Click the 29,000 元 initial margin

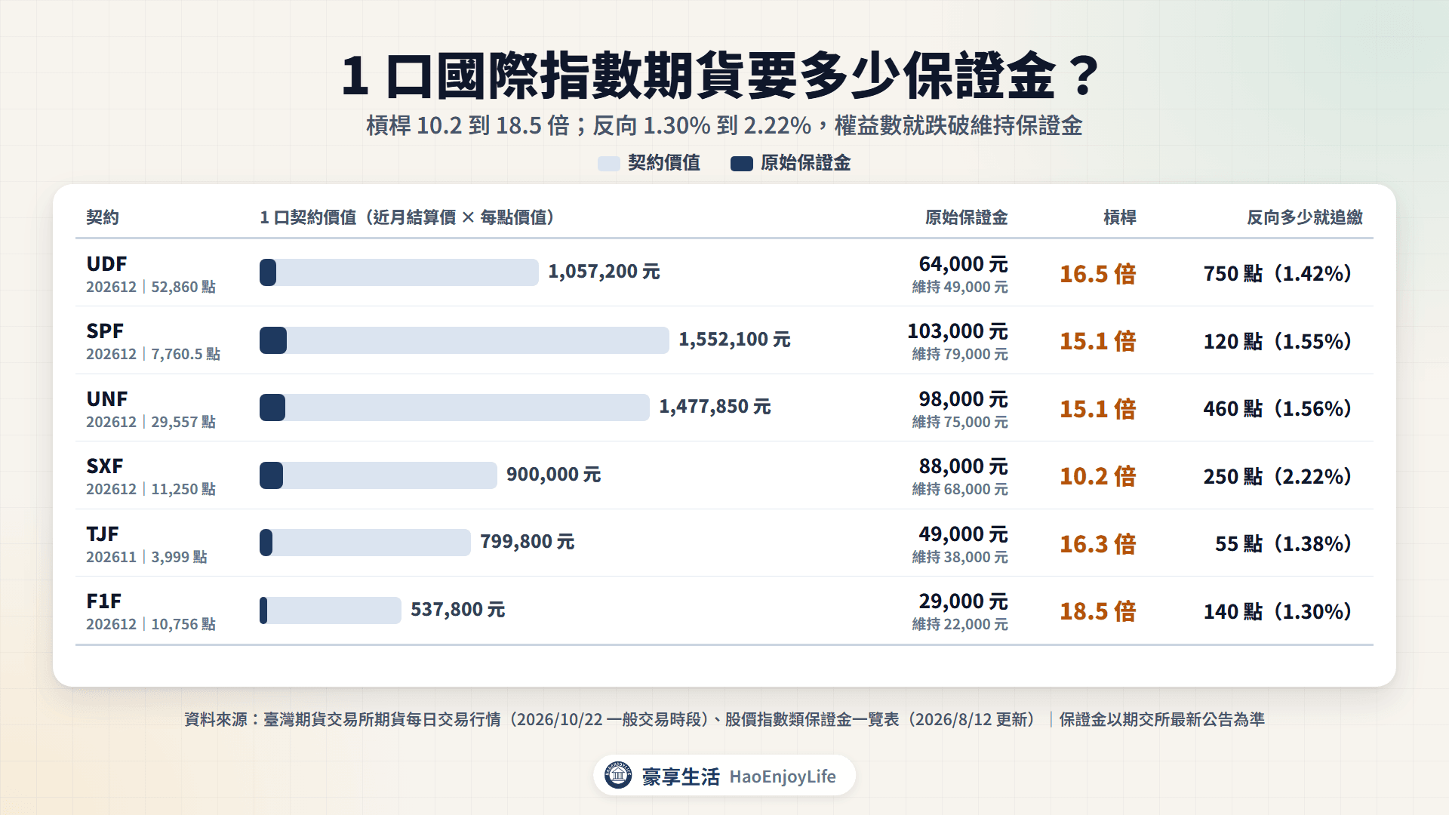963,601
